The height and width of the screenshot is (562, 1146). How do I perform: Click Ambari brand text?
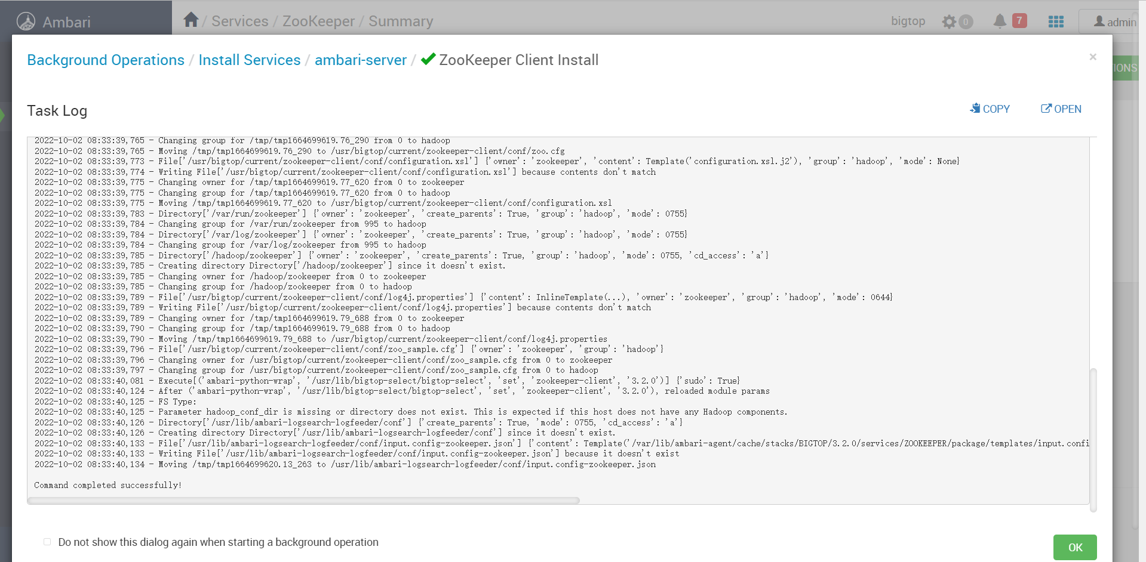click(66, 22)
